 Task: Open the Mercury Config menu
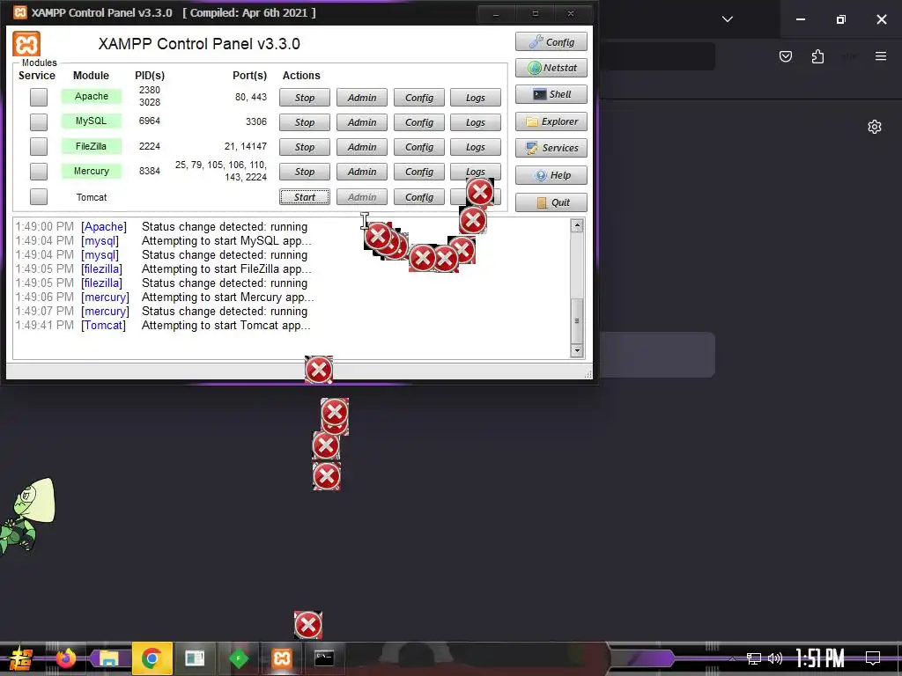click(x=418, y=172)
